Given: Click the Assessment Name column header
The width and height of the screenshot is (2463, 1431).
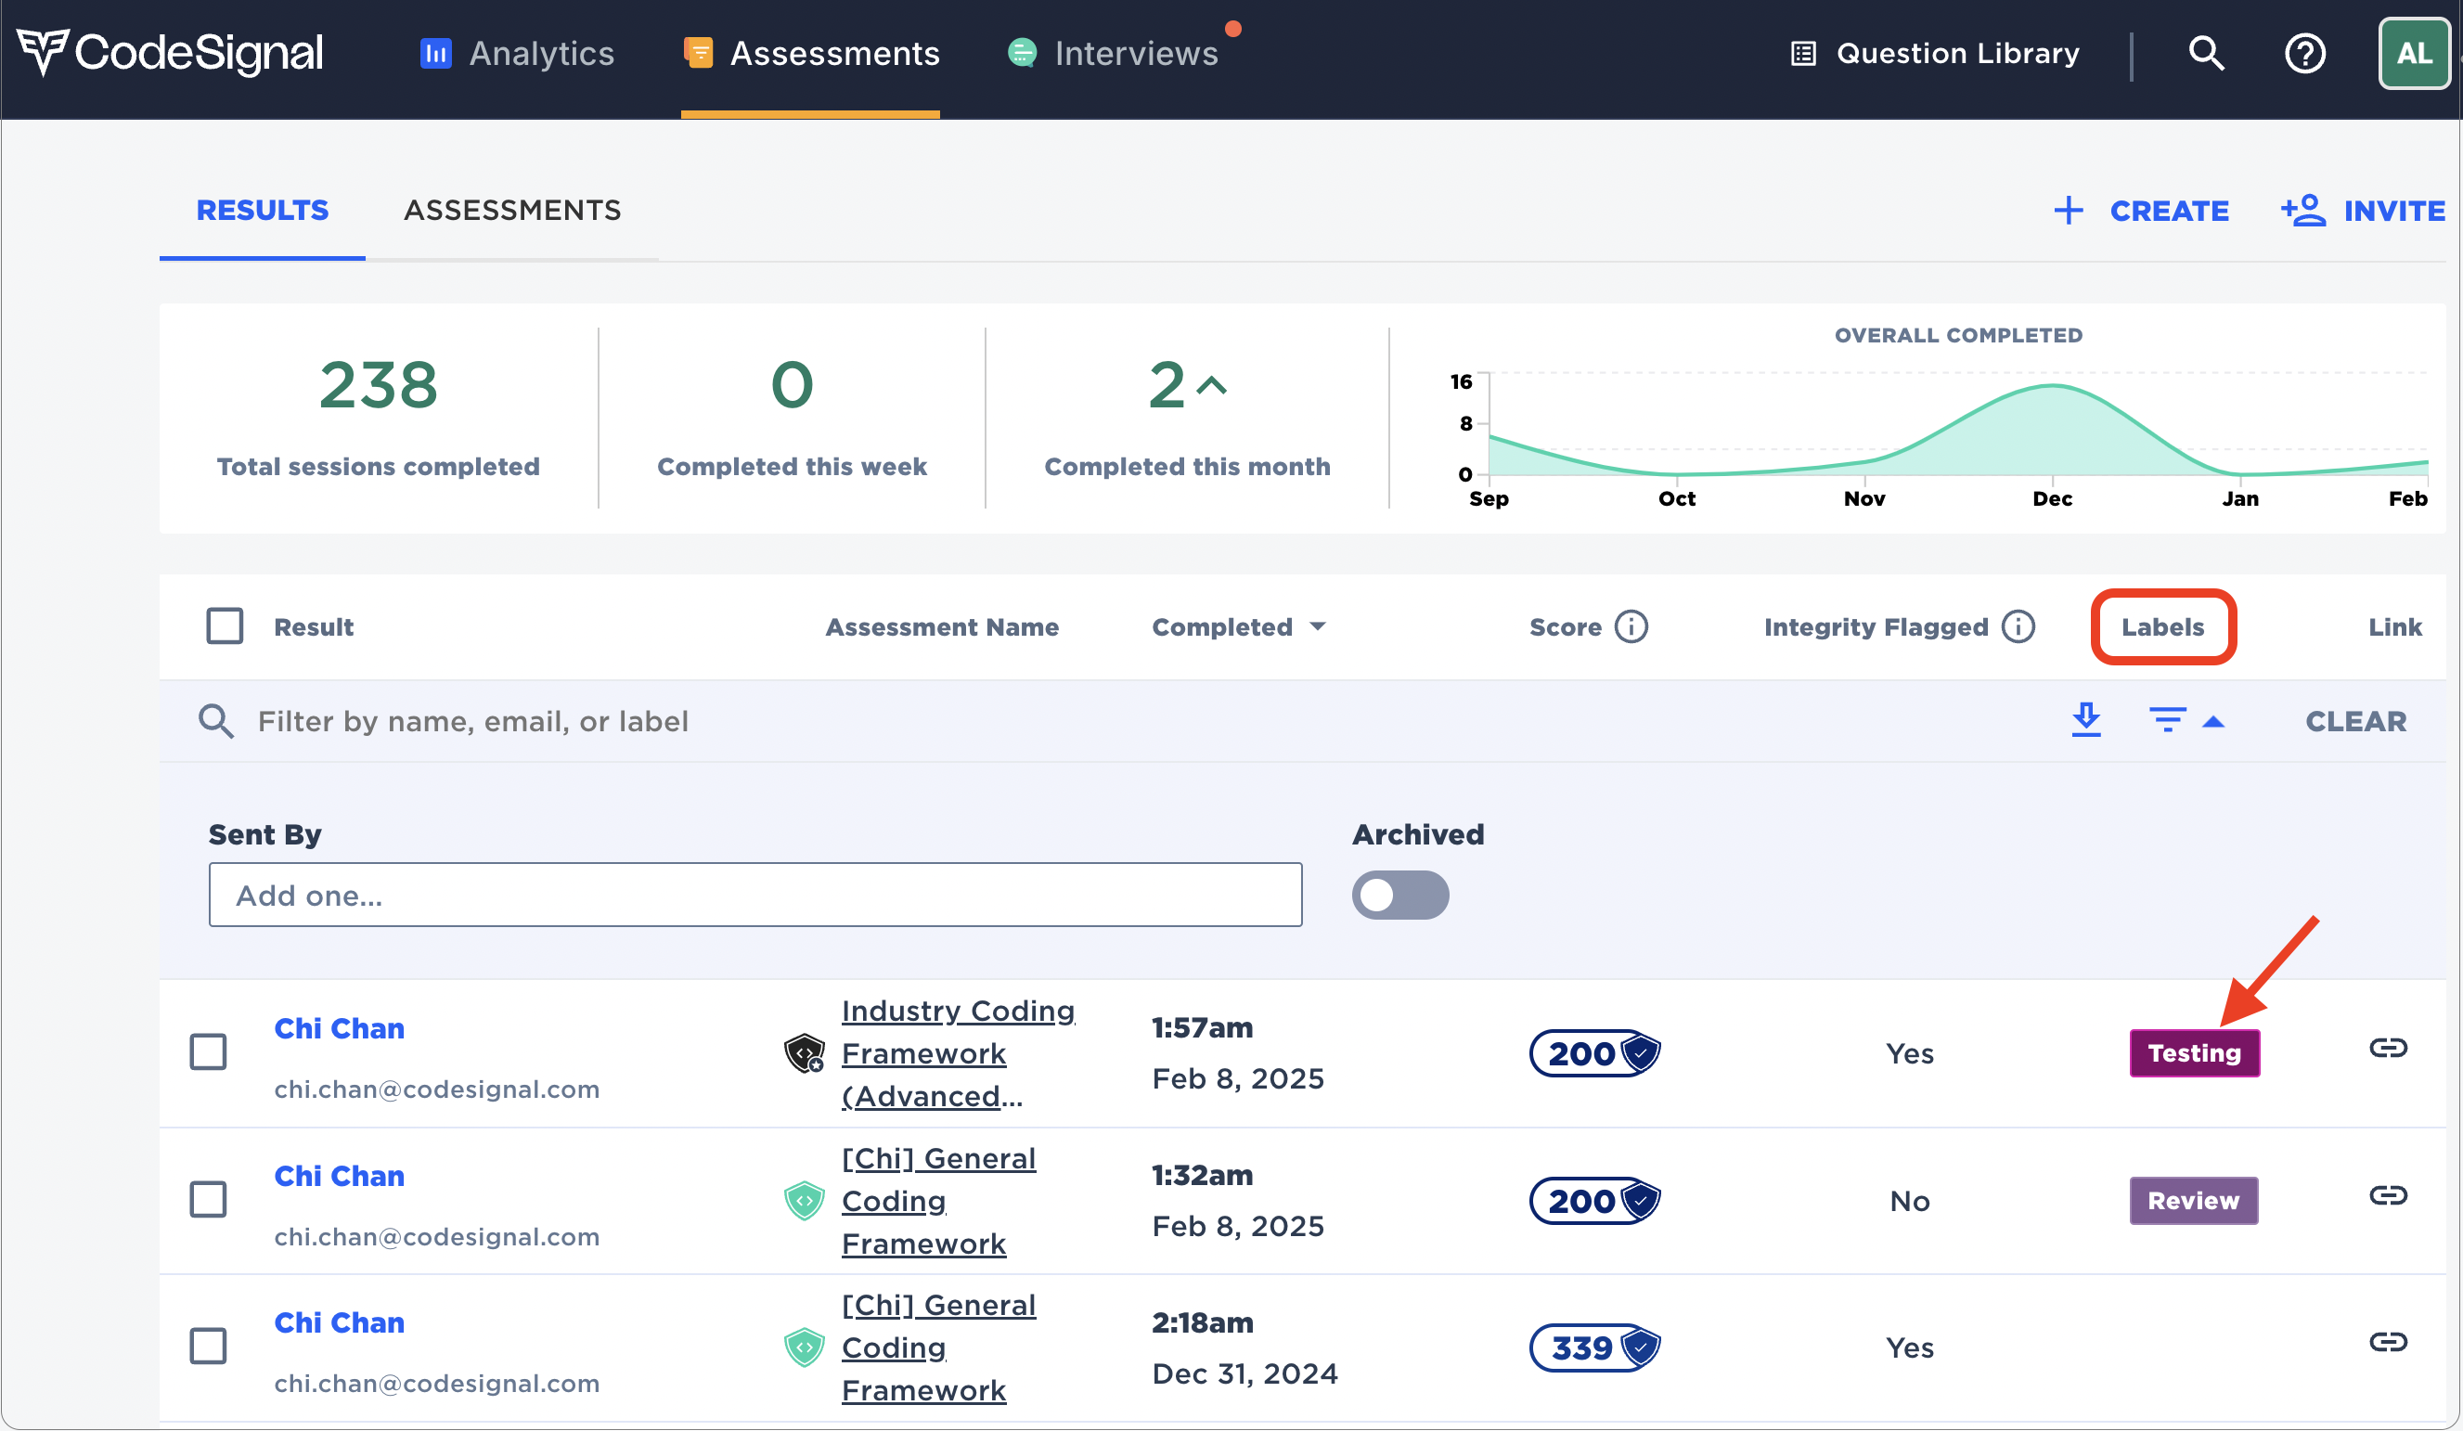Looking at the screenshot, I should [942, 626].
